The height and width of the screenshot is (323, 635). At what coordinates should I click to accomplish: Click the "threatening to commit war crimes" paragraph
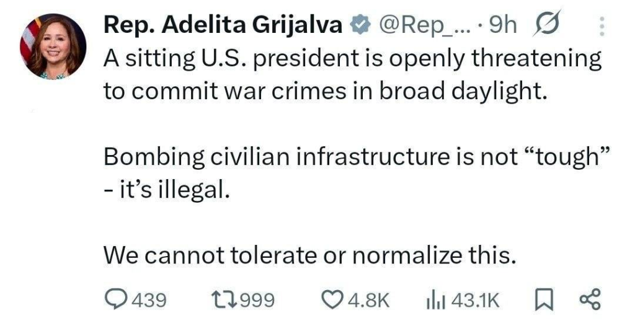click(x=352, y=75)
